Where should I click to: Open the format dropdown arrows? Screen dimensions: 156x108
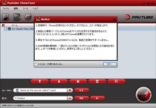70,90
